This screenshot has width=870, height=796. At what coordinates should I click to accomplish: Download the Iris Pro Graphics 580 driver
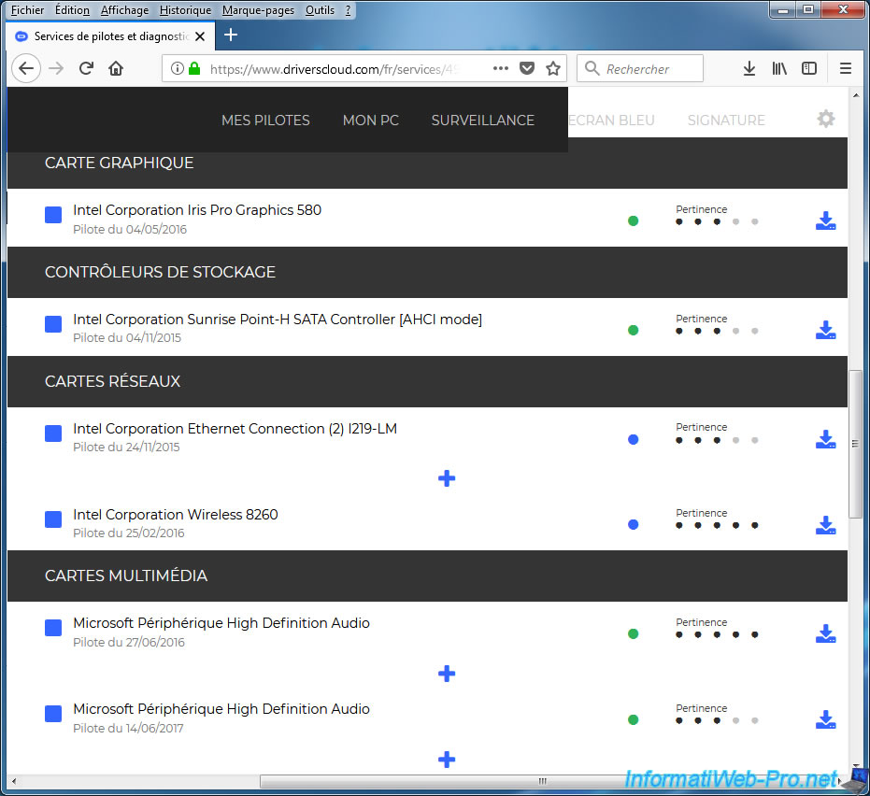click(825, 220)
